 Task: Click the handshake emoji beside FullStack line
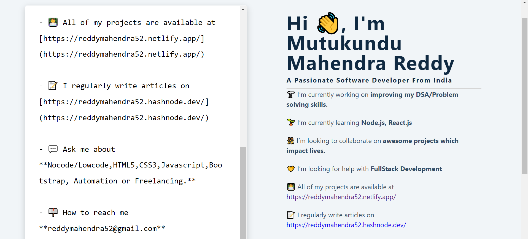(291, 169)
